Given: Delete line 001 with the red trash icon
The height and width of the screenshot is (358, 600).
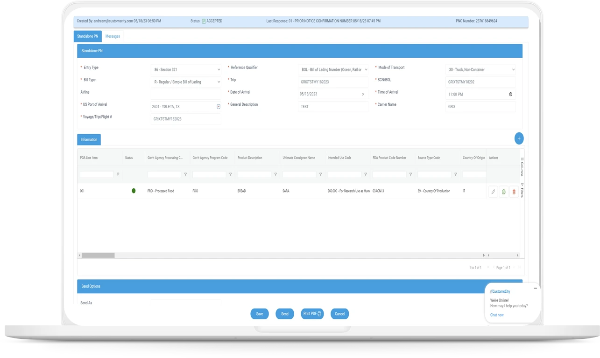Looking at the screenshot, I should coord(514,192).
